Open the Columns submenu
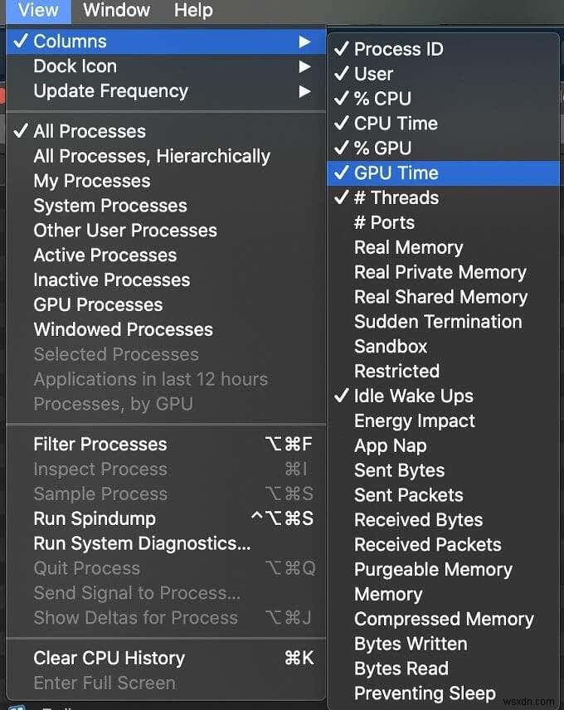Screen dimensions: 564x710 [70, 41]
